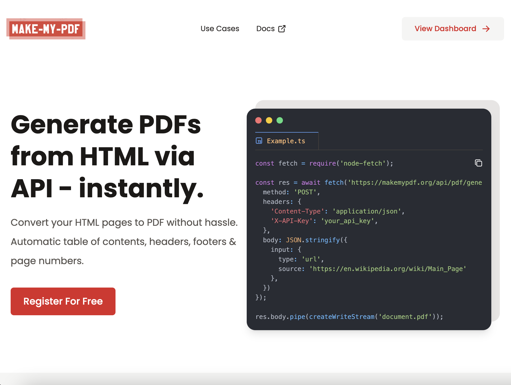Click the external-link icon beside Docs
511x385 pixels.
282,28
